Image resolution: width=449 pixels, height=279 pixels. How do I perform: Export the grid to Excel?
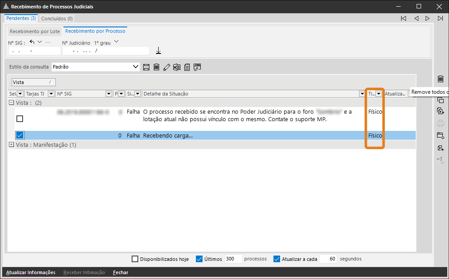pyautogui.click(x=177, y=67)
